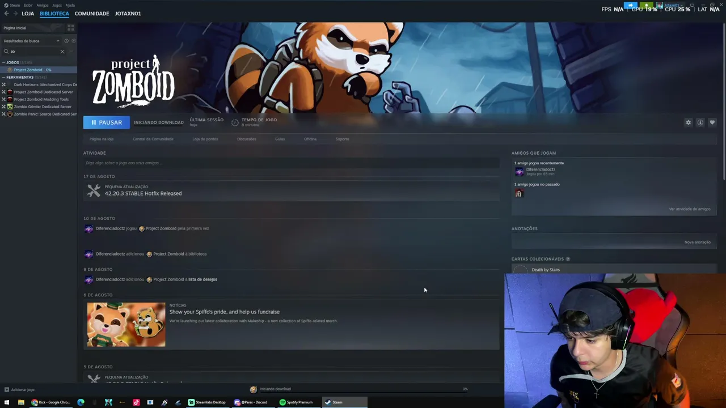Switch to collections grid view icon
Screen dimensions: 726x408
coord(71,27)
